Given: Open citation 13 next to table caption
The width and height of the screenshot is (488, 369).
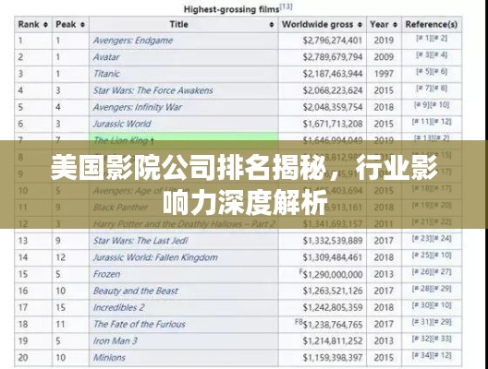Looking at the screenshot, I should pyautogui.click(x=286, y=6).
